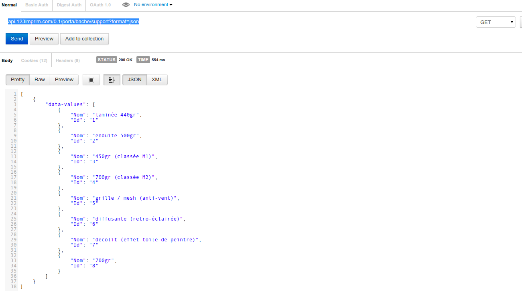The height and width of the screenshot is (299, 522).
Task: Click the "enduite 500gr" value line
Action: point(106,136)
